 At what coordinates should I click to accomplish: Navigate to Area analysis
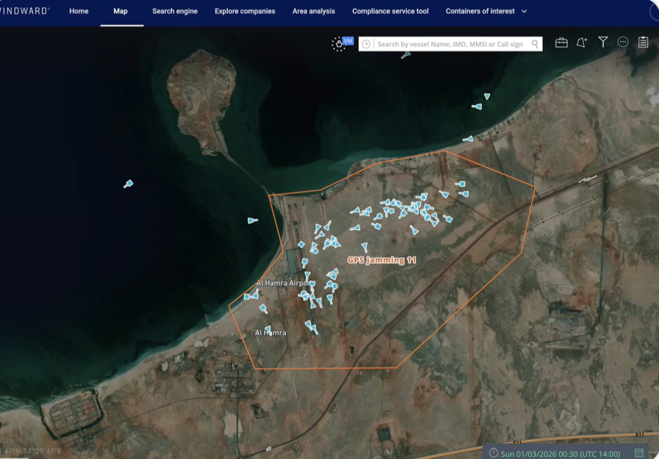(314, 11)
